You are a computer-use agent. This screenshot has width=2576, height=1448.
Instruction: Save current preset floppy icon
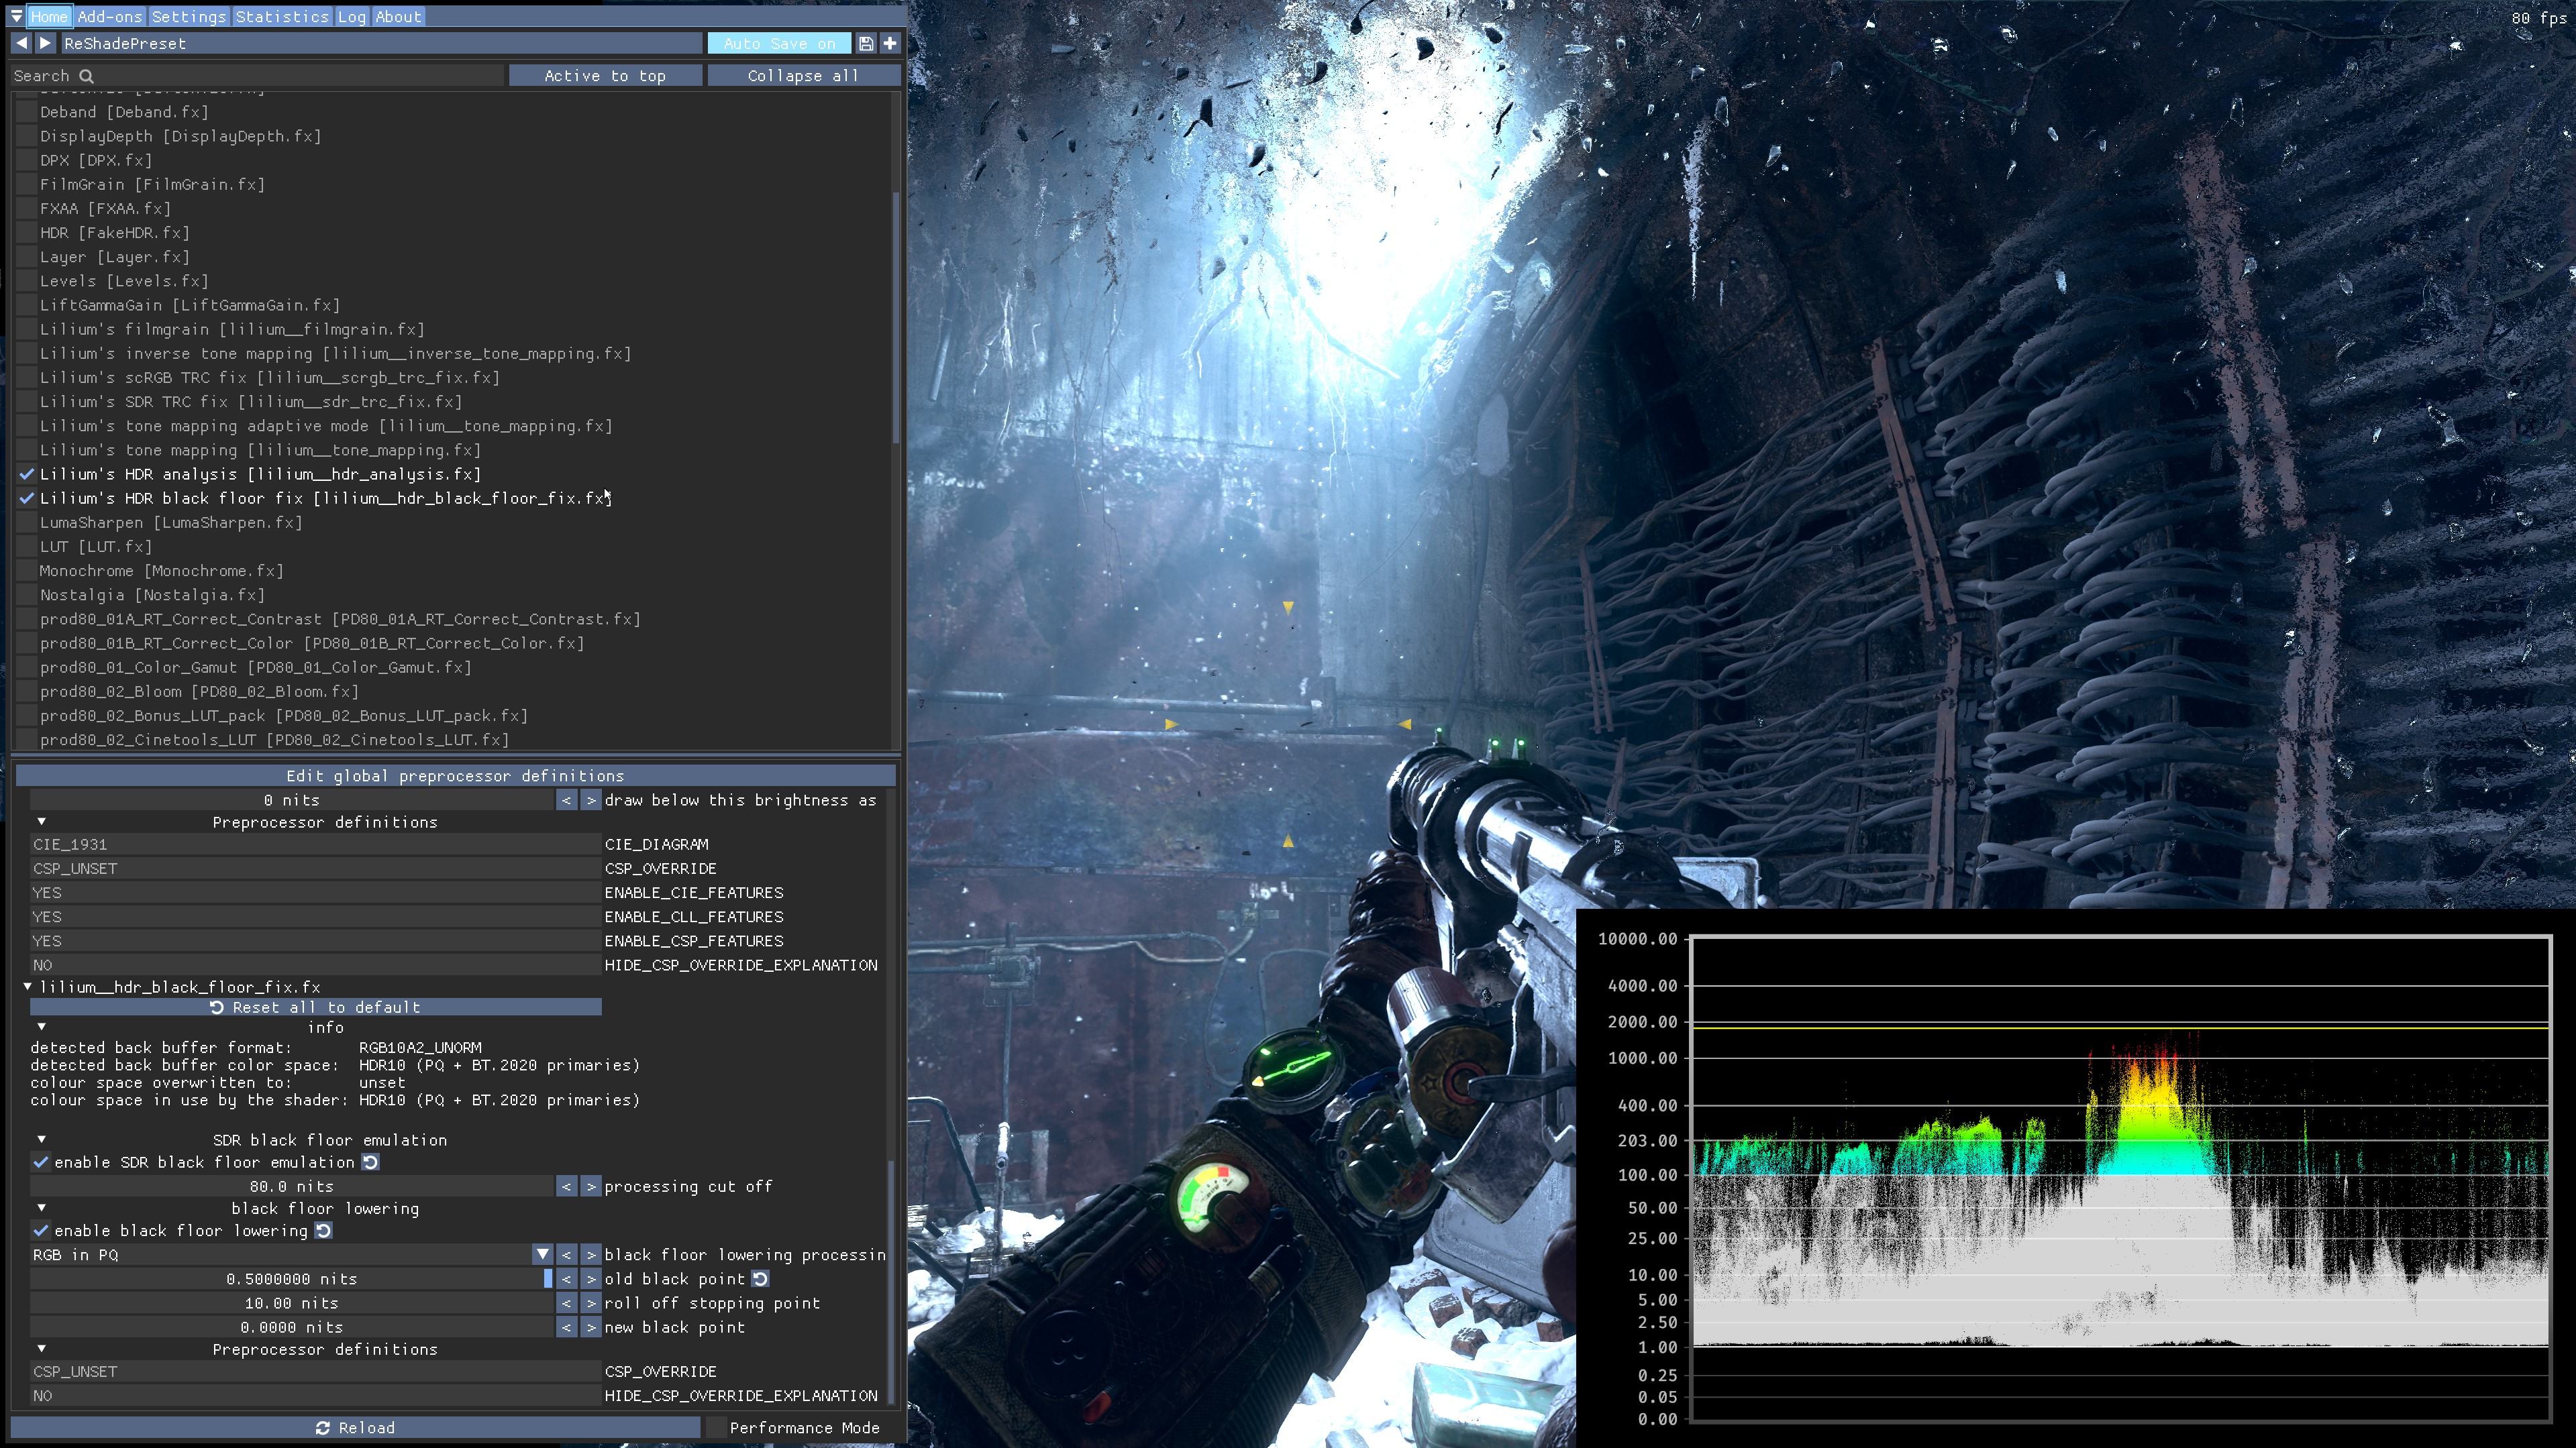click(866, 43)
